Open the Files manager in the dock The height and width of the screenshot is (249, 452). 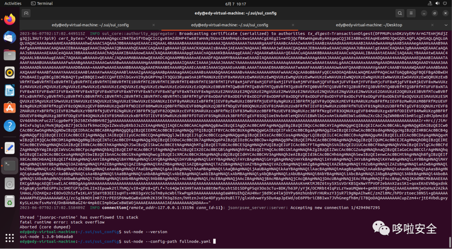pos(10,54)
